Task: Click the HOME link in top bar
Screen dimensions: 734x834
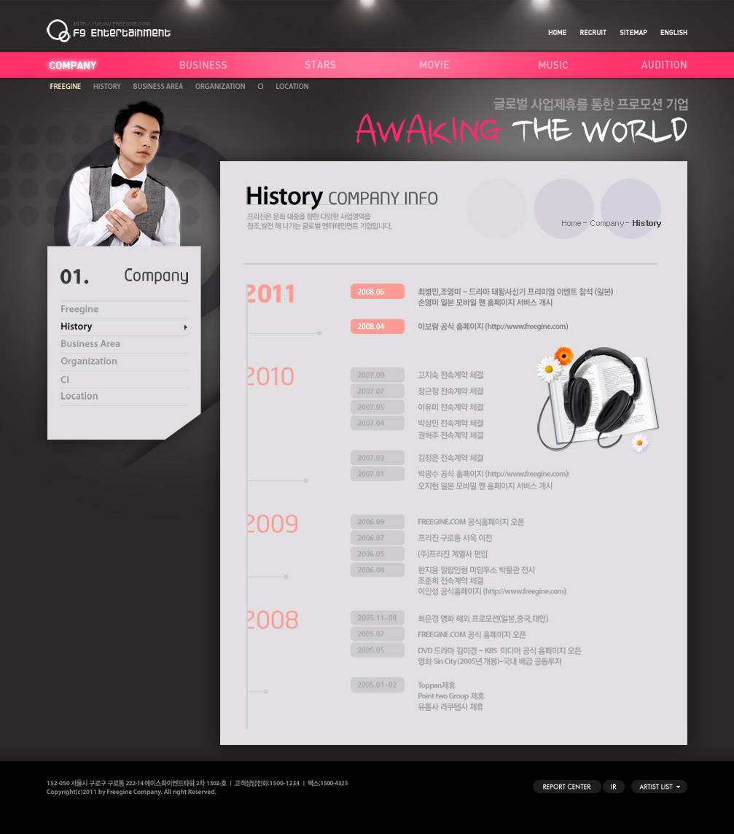Action: click(x=557, y=33)
